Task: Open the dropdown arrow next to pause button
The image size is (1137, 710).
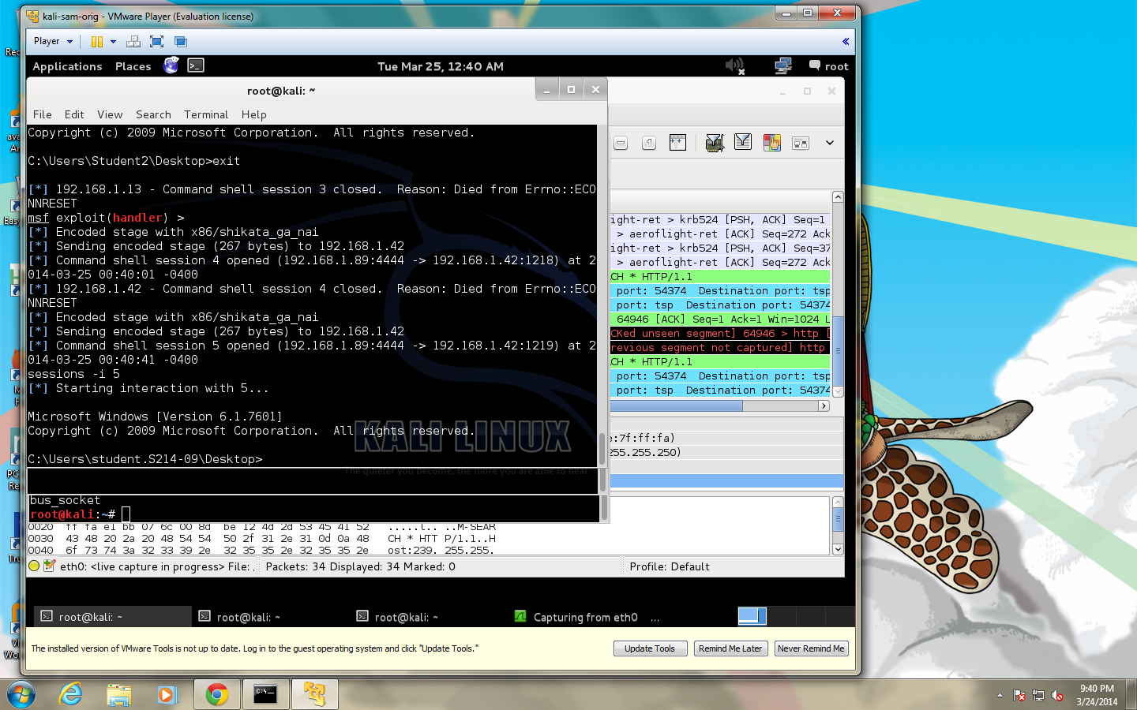Action: (x=113, y=42)
